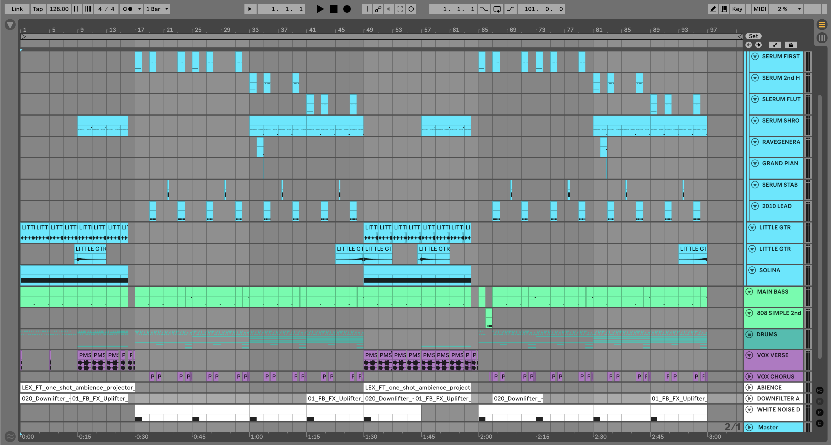The height and width of the screenshot is (445, 831).
Task: Click the Re-enable Automation back arrow
Action: [389, 9]
